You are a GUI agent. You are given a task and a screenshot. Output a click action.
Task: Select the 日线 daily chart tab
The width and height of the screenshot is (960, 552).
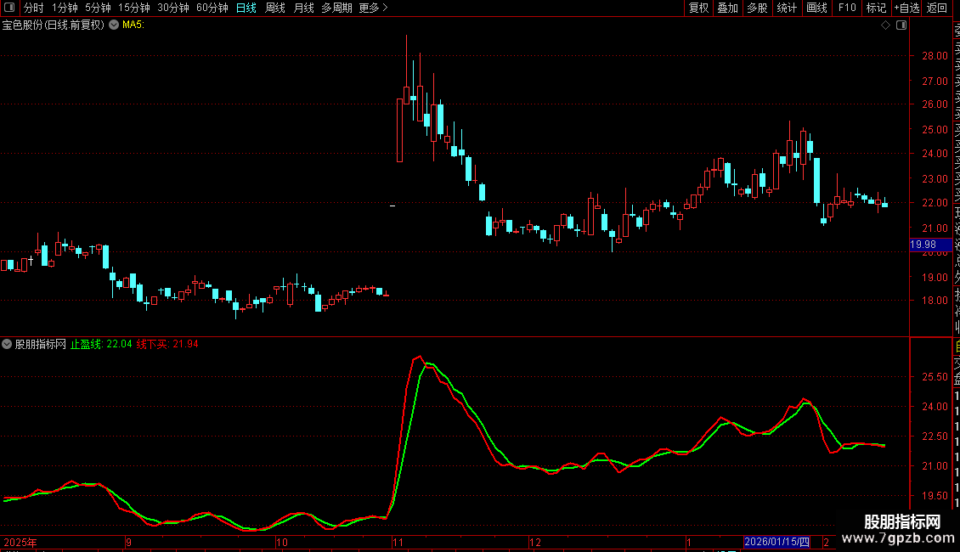246,8
